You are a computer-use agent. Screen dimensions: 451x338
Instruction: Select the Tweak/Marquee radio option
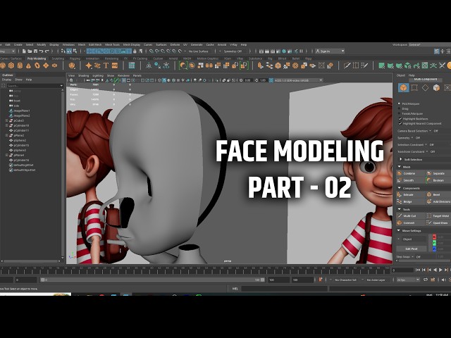(400, 113)
